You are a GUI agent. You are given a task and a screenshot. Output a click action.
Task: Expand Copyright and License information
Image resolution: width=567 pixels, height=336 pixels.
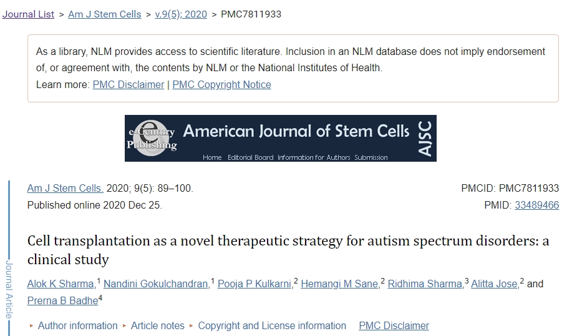(x=271, y=325)
